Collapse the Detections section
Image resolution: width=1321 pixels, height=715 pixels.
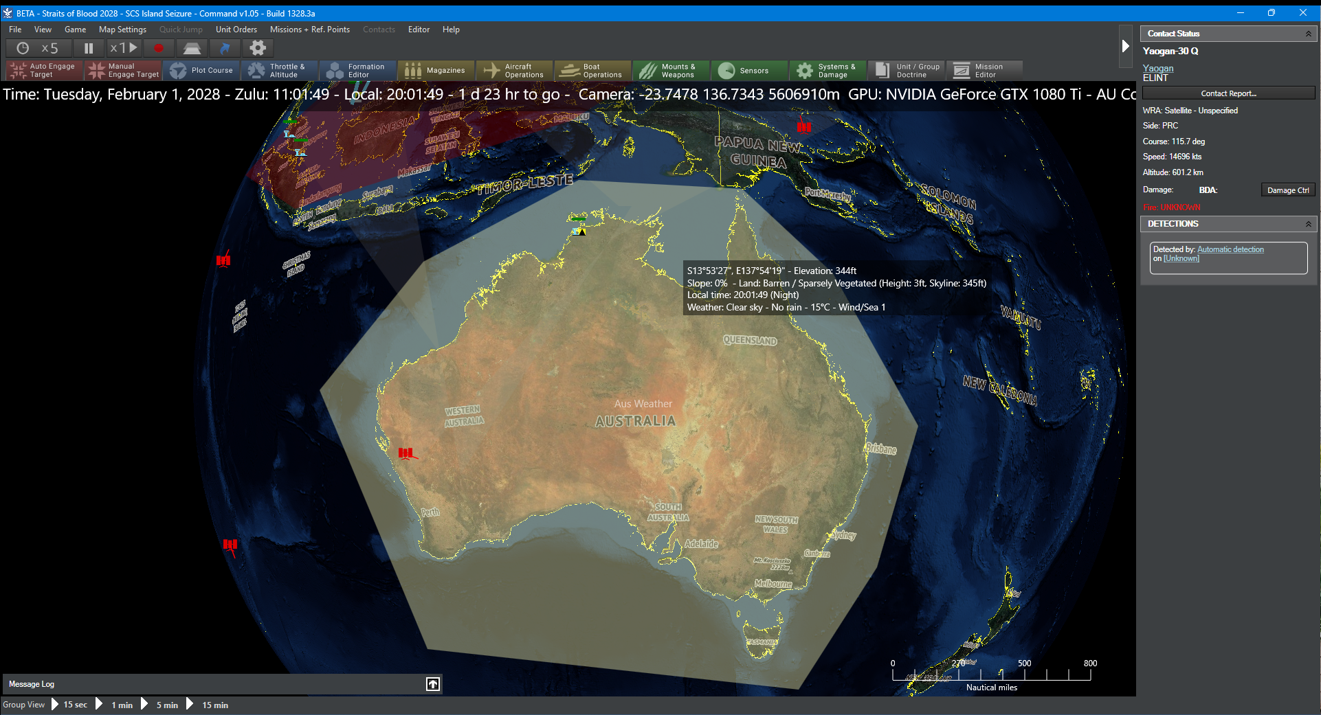pos(1309,224)
